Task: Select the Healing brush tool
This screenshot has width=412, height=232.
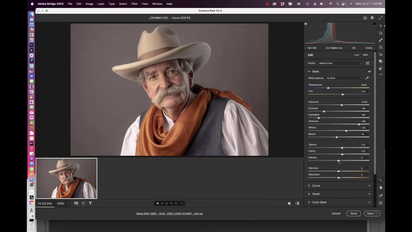Action: pyautogui.click(x=381, y=40)
